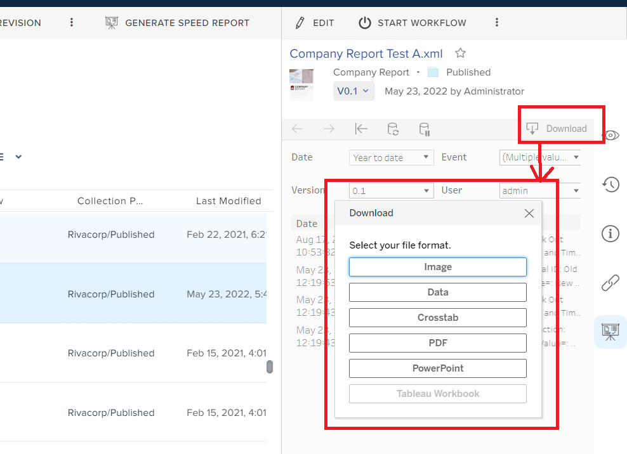Image resolution: width=627 pixels, height=454 pixels.
Task: Refresh the data source
Action: coord(393,128)
